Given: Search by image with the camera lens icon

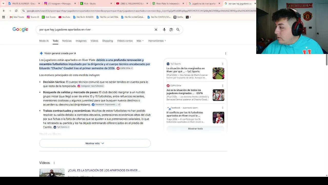Looking at the screenshot, I should point(171,30).
